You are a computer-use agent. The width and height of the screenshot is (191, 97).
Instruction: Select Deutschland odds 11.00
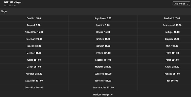[164, 25]
